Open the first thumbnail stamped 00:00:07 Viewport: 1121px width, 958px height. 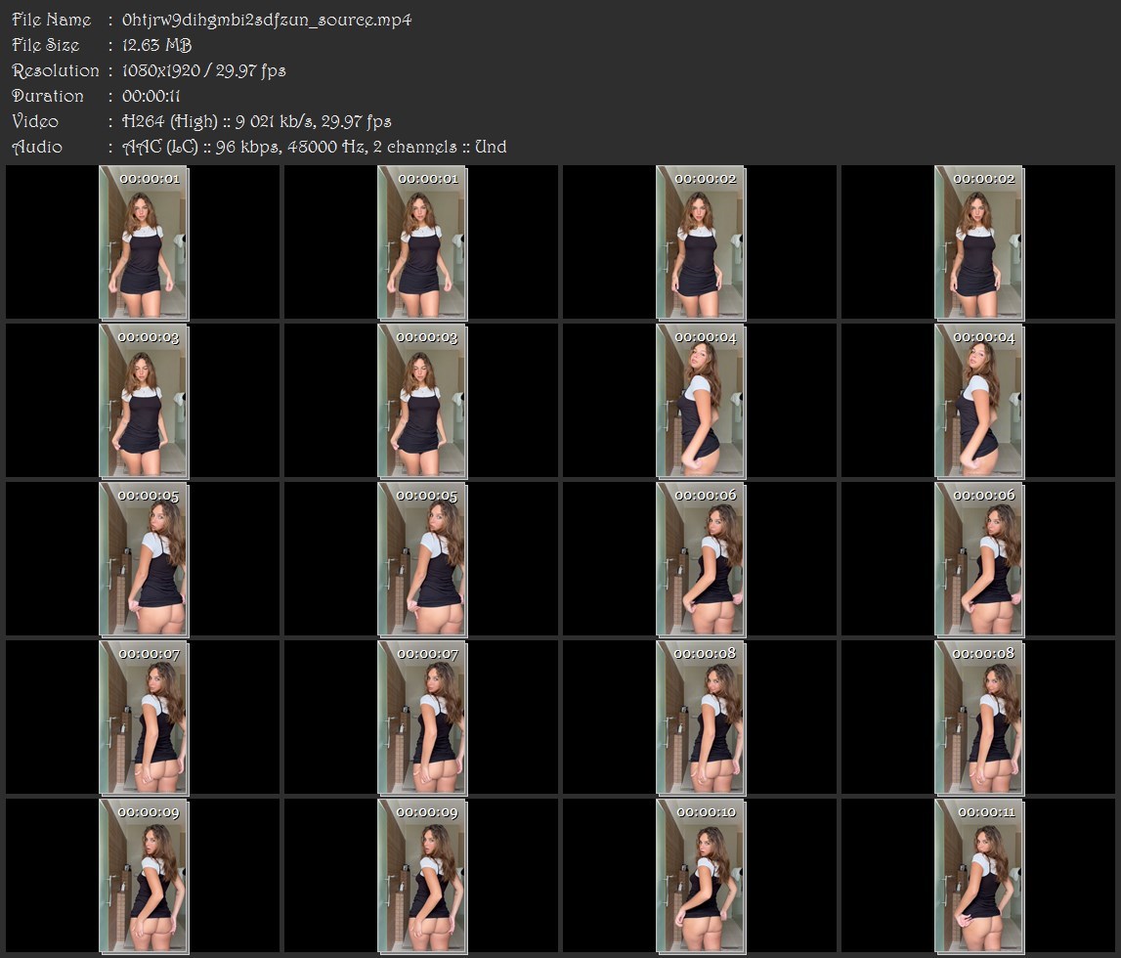pyautogui.click(x=144, y=718)
